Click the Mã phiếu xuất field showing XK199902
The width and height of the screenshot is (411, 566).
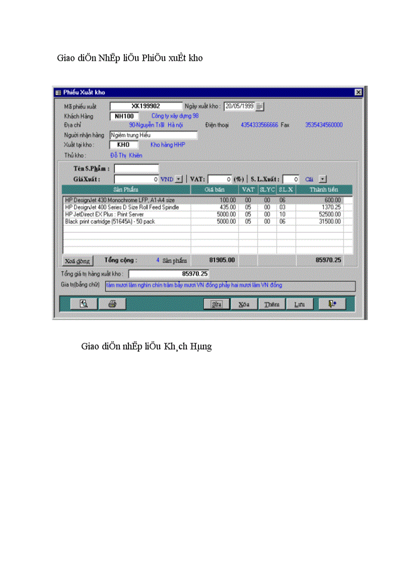146,106
